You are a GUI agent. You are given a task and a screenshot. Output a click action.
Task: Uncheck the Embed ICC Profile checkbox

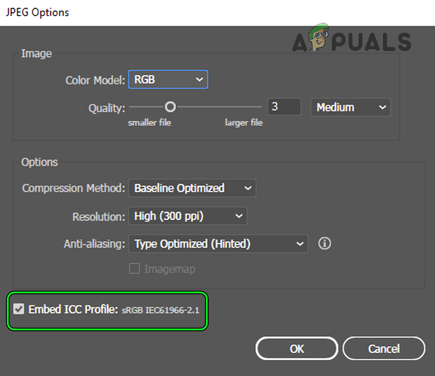tap(19, 309)
